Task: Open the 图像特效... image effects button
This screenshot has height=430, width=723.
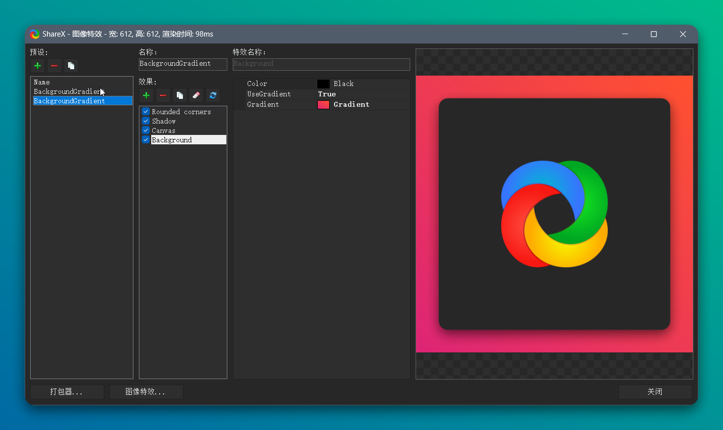Action: pyautogui.click(x=146, y=392)
